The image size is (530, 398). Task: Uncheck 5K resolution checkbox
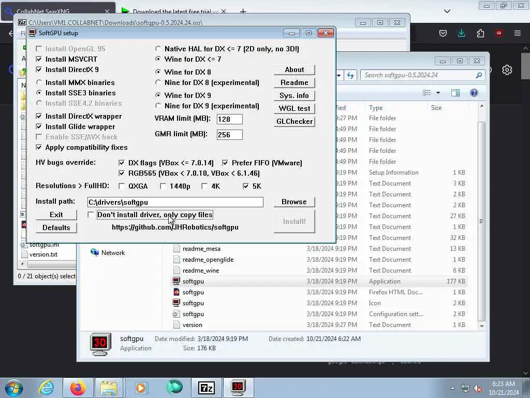(246, 186)
